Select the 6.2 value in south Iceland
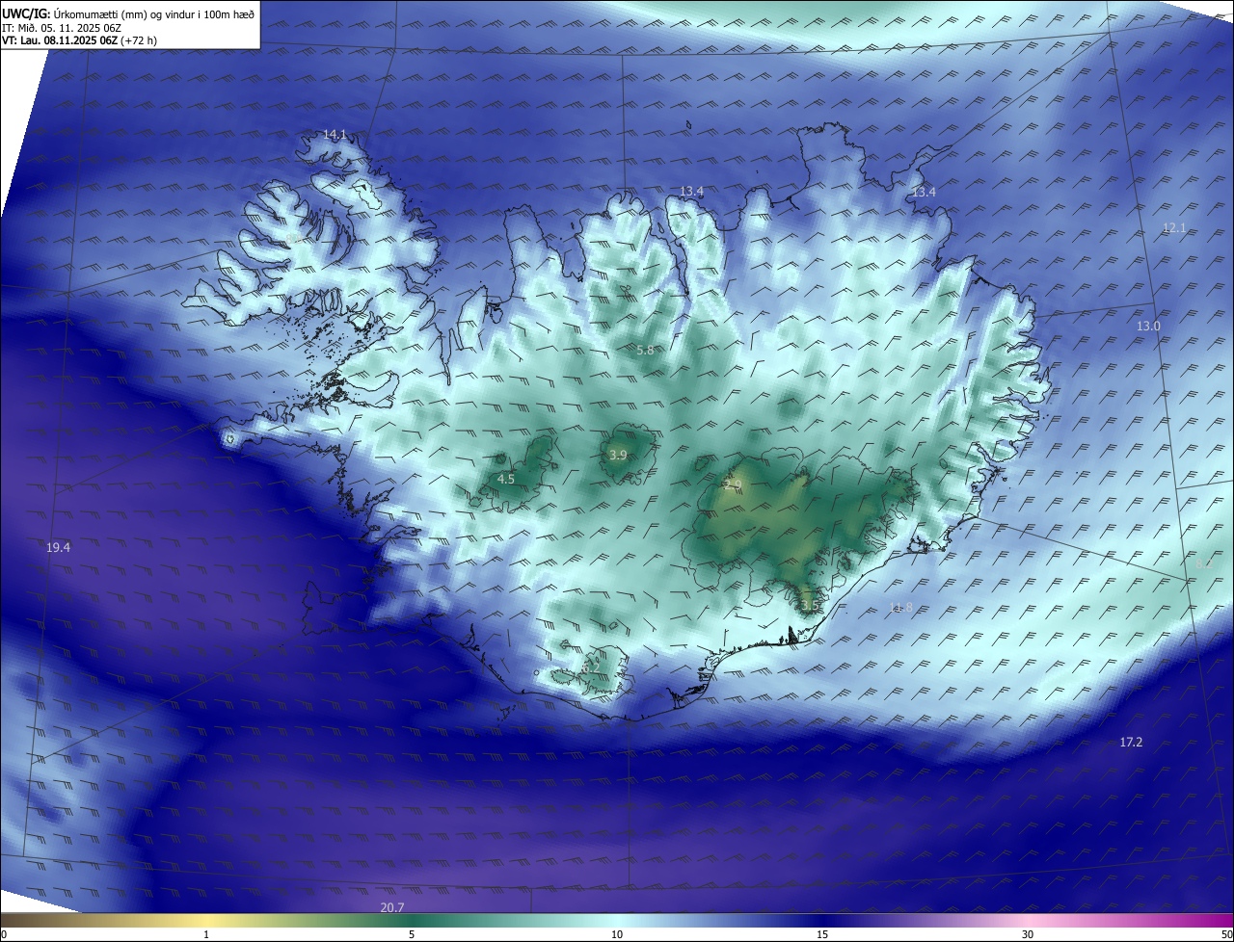Screen dimensions: 1234x942 tap(591, 667)
